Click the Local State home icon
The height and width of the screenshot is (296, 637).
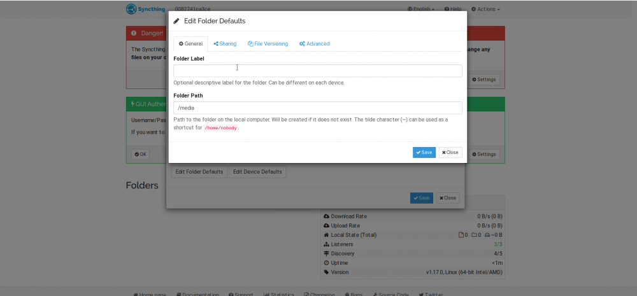point(326,235)
